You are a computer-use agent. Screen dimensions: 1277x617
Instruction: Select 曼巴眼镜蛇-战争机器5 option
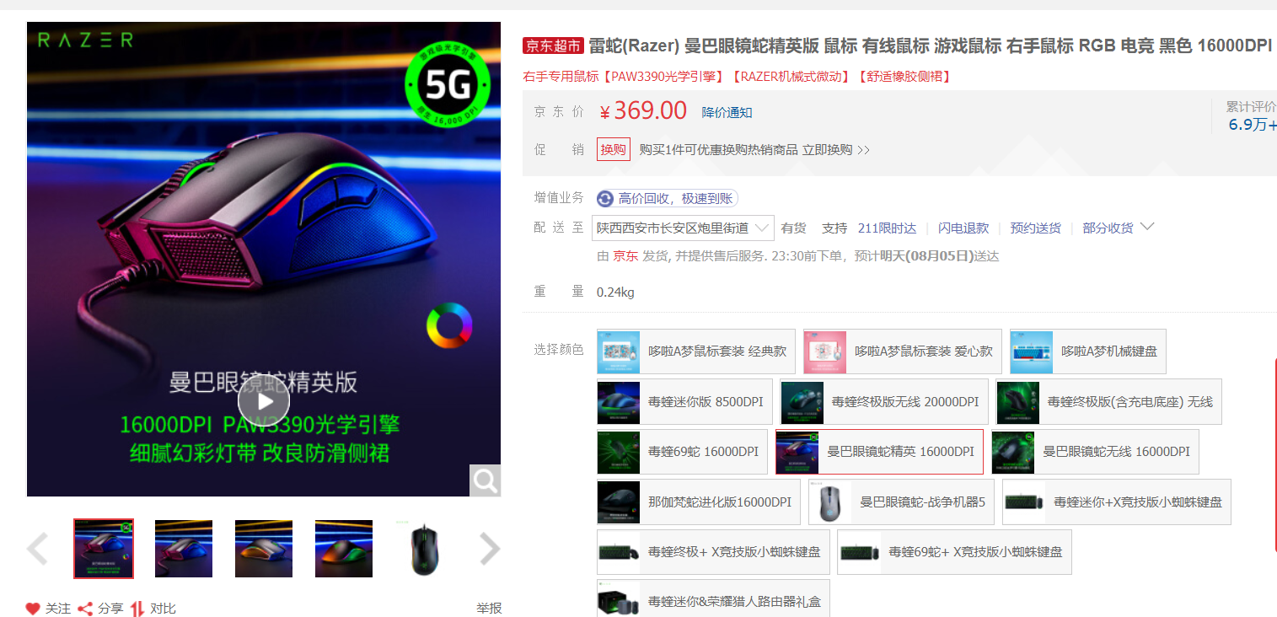pyautogui.click(x=901, y=502)
